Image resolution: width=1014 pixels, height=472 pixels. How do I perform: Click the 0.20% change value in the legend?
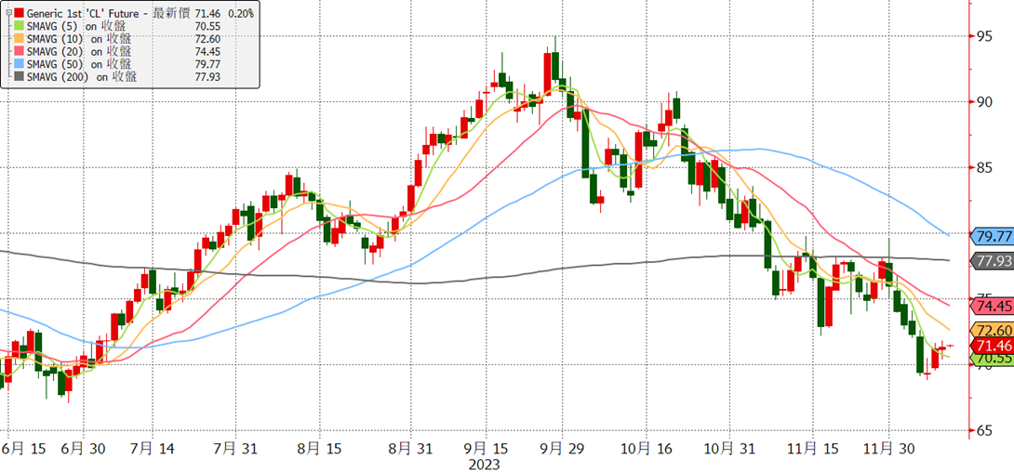[x=243, y=13]
